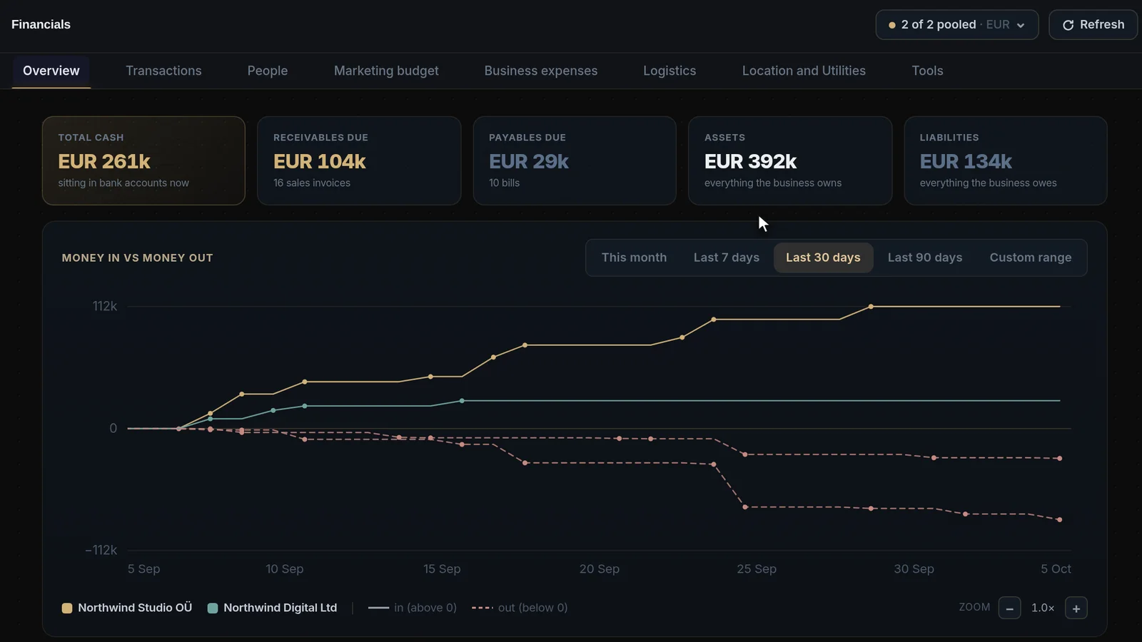The image size is (1142, 642).
Task: Click the "16 sales invoices" text
Action: click(x=312, y=183)
